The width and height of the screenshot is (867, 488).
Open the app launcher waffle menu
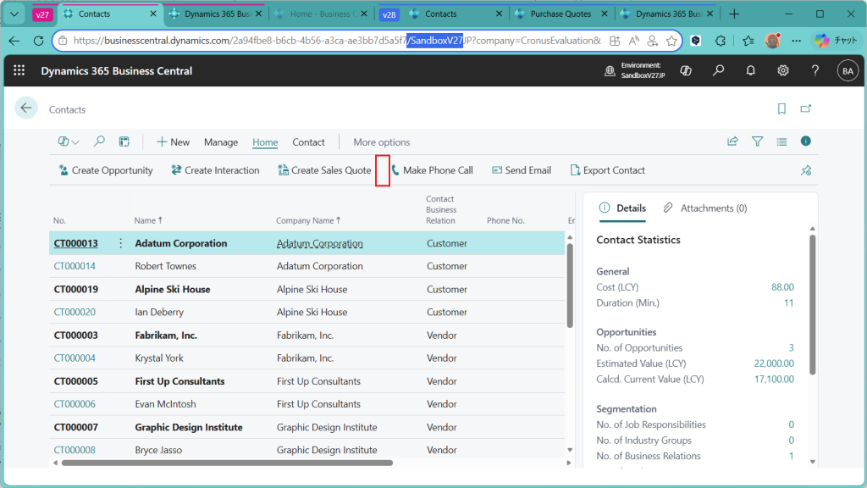[19, 71]
